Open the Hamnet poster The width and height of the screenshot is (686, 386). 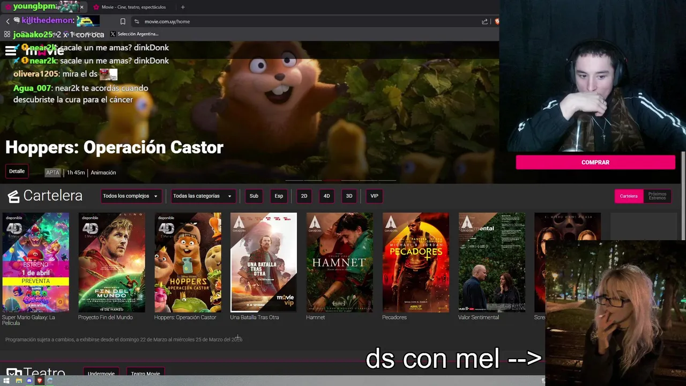[x=340, y=262]
